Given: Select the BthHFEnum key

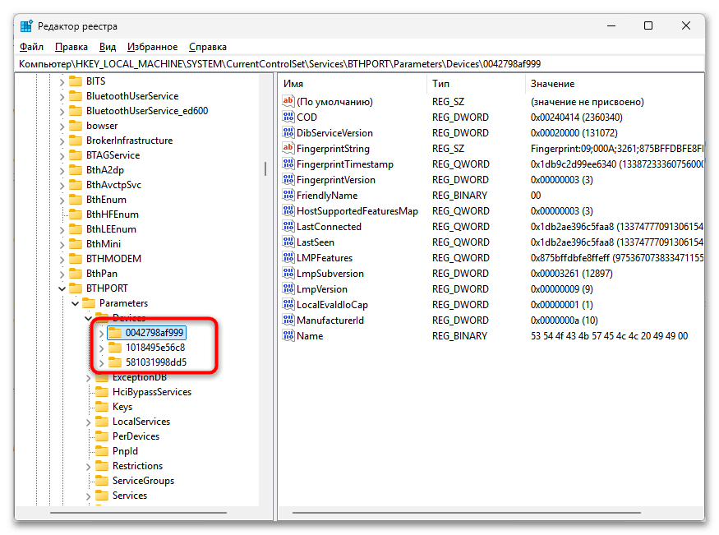Looking at the screenshot, I should [112, 214].
